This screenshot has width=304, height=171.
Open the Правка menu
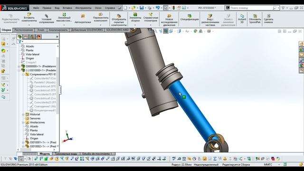coord(47,8)
